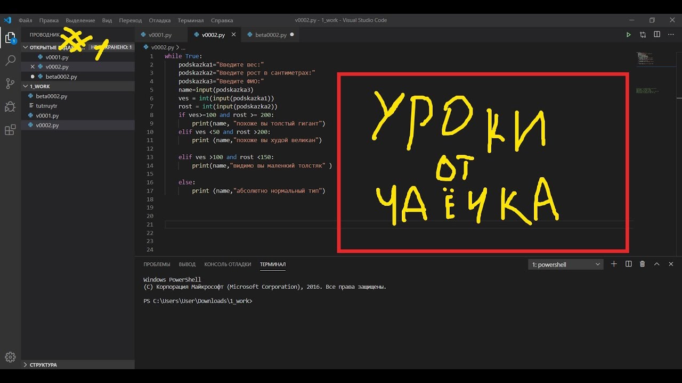Open the Run and Debug view
Screen dimensions: 682x383
[10, 106]
